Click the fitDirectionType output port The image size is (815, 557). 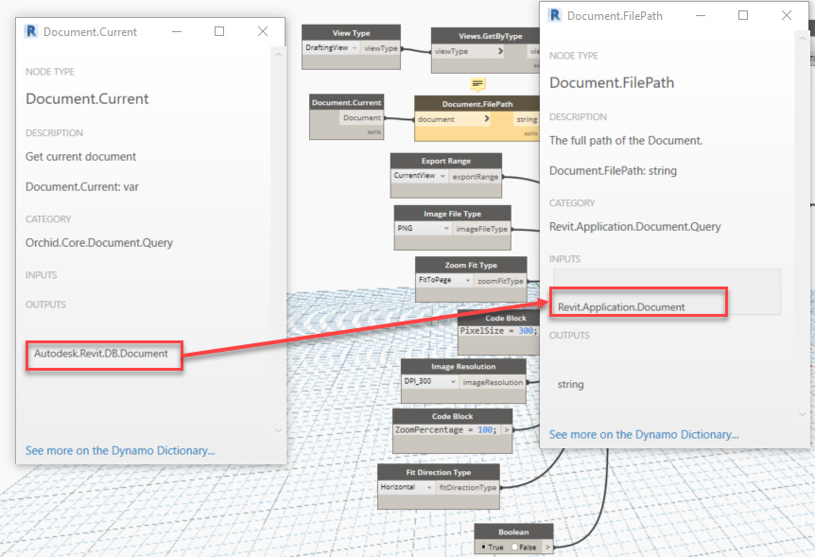tap(467, 487)
